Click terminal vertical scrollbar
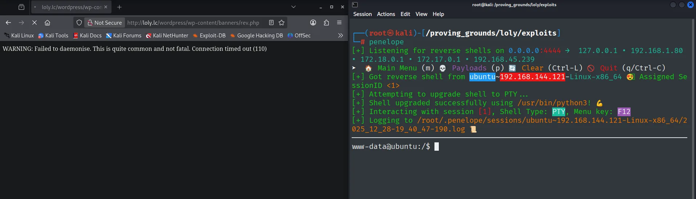This screenshot has width=696, height=199. (693, 109)
